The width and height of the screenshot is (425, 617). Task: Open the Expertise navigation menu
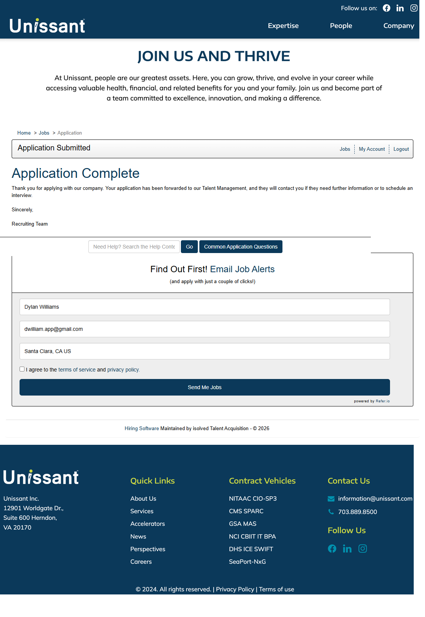point(283,26)
